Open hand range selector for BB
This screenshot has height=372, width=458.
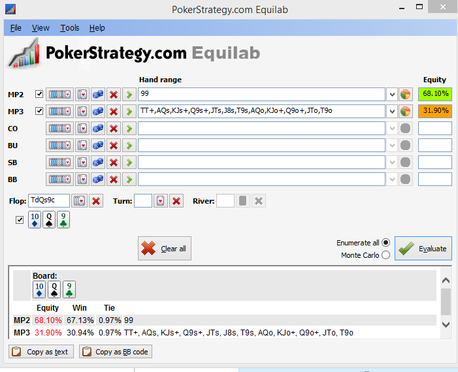click(x=59, y=179)
